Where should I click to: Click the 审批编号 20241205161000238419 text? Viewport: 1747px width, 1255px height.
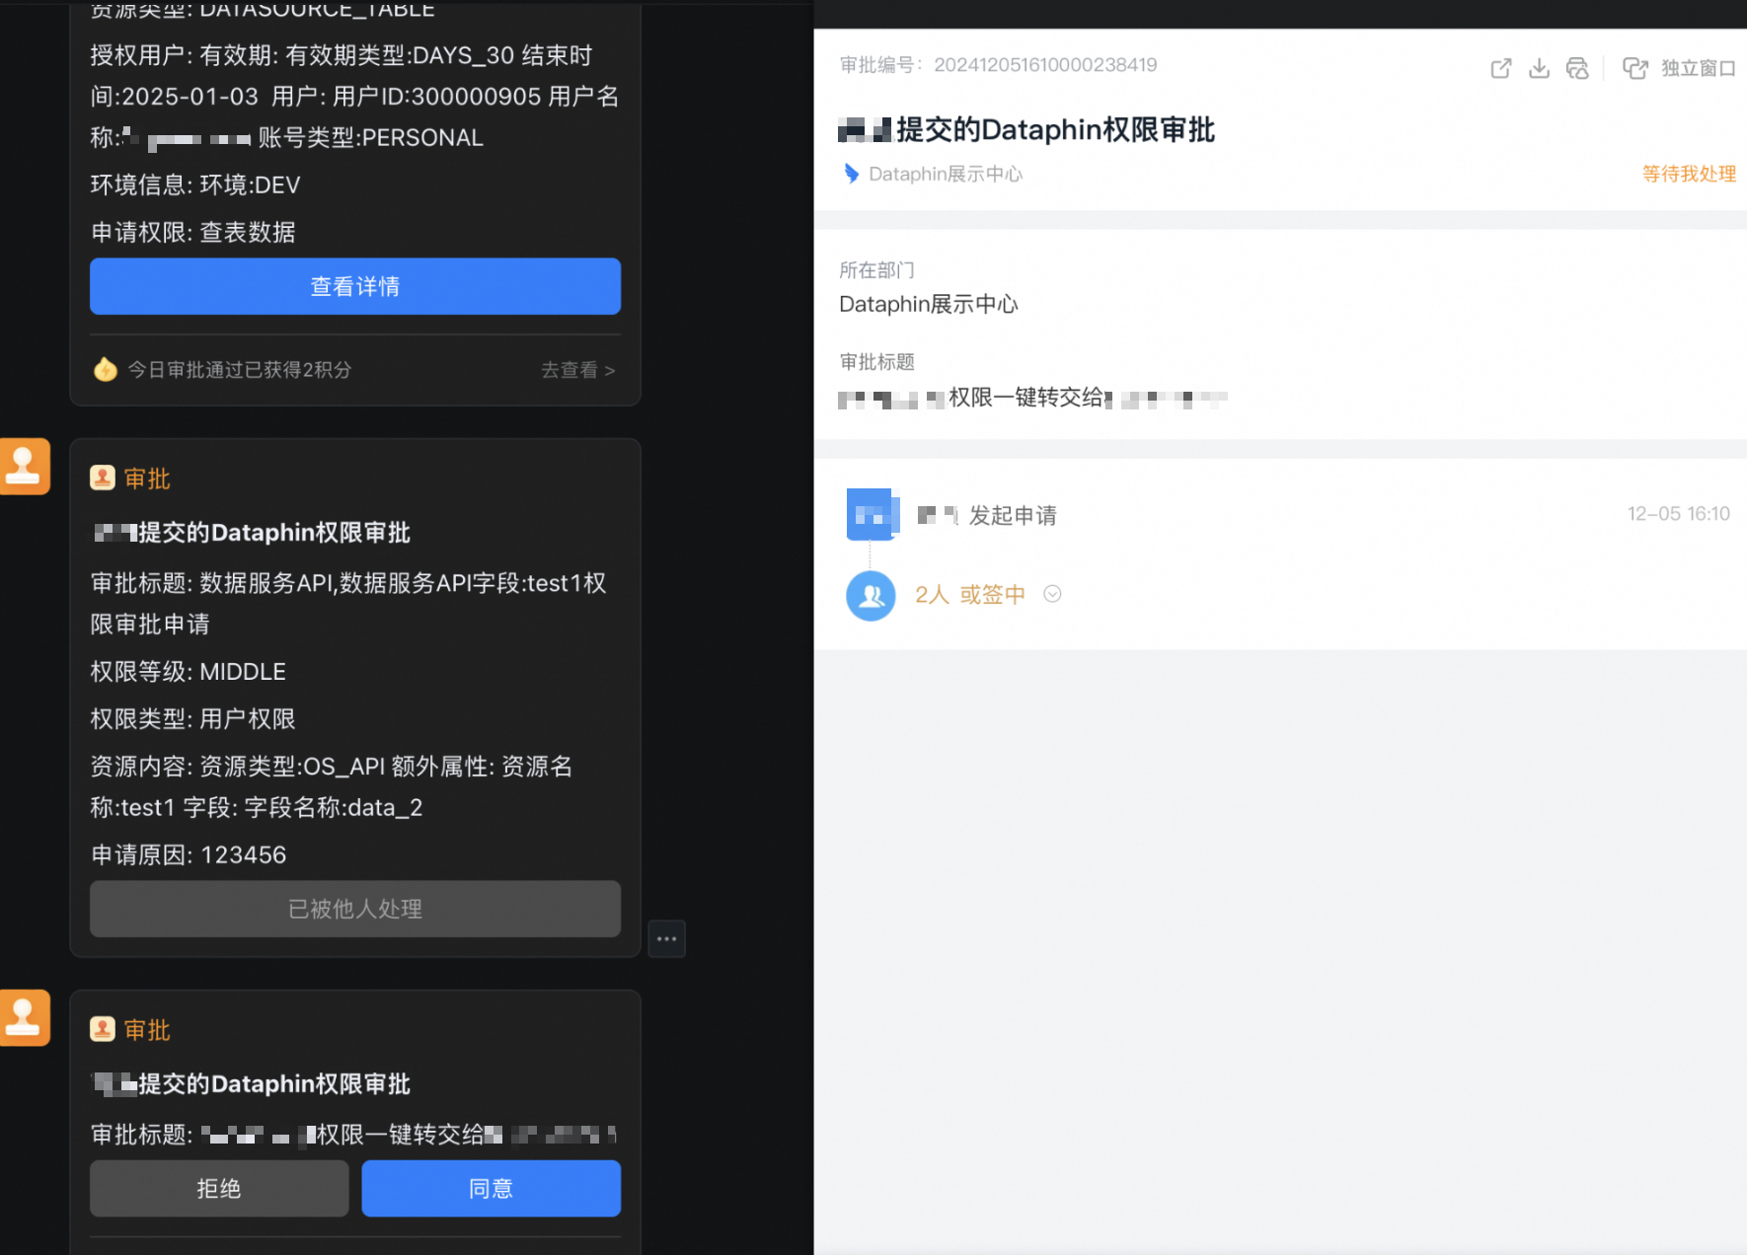point(998,65)
